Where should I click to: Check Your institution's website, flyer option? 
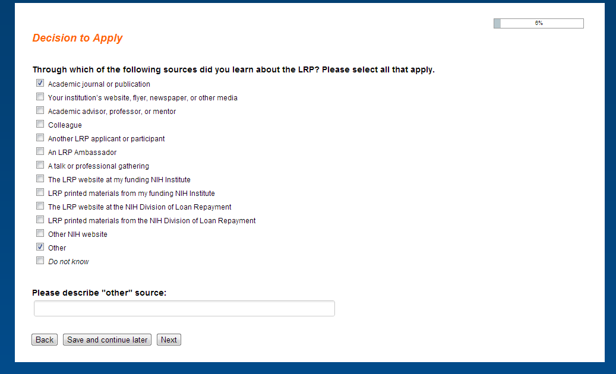(40, 97)
